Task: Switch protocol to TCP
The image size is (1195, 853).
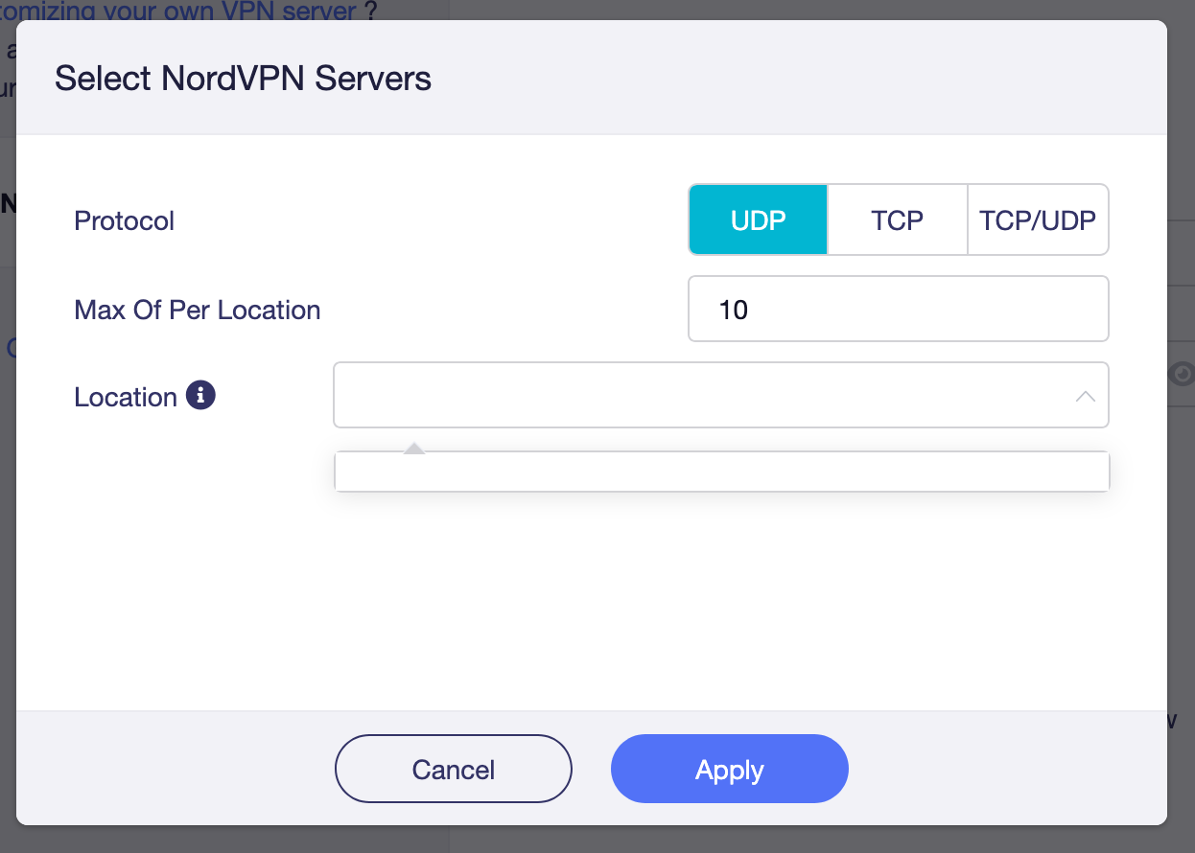Action: pos(897,220)
